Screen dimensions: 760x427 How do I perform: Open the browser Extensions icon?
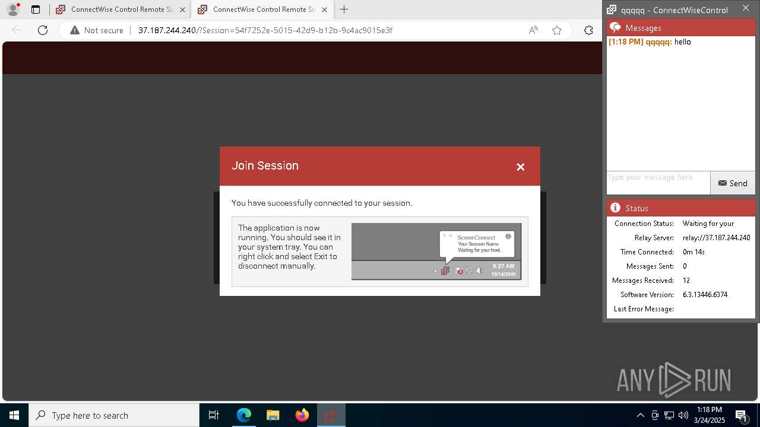[588, 30]
